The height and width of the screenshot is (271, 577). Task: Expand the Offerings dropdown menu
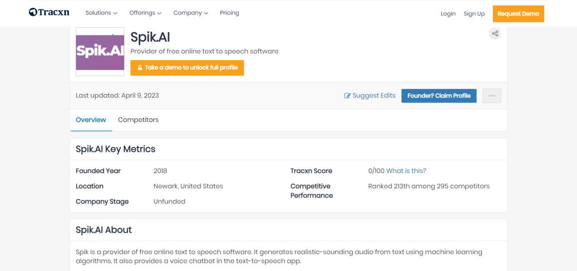click(x=145, y=13)
